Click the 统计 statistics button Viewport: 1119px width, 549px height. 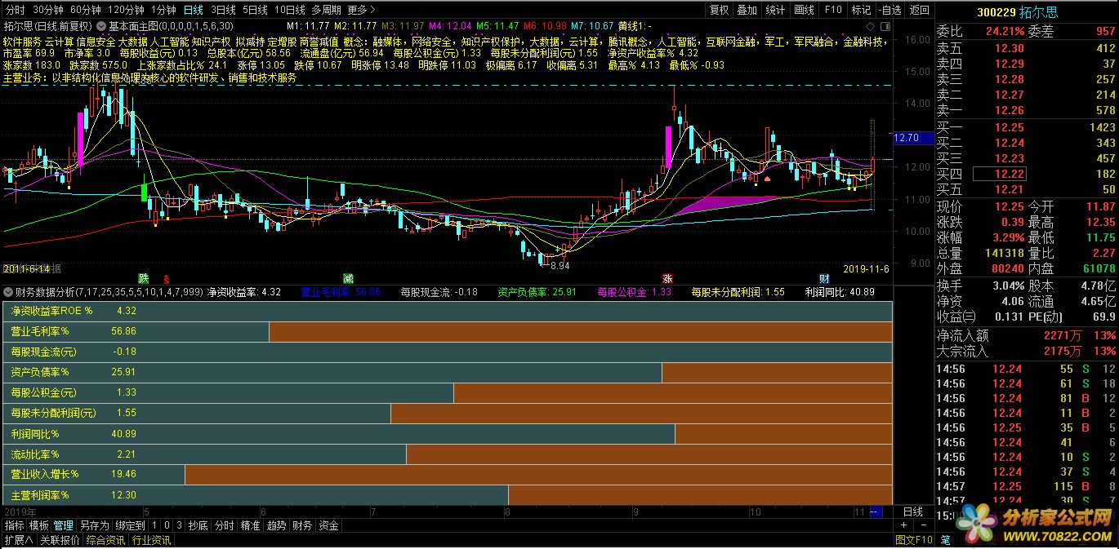pos(776,10)
